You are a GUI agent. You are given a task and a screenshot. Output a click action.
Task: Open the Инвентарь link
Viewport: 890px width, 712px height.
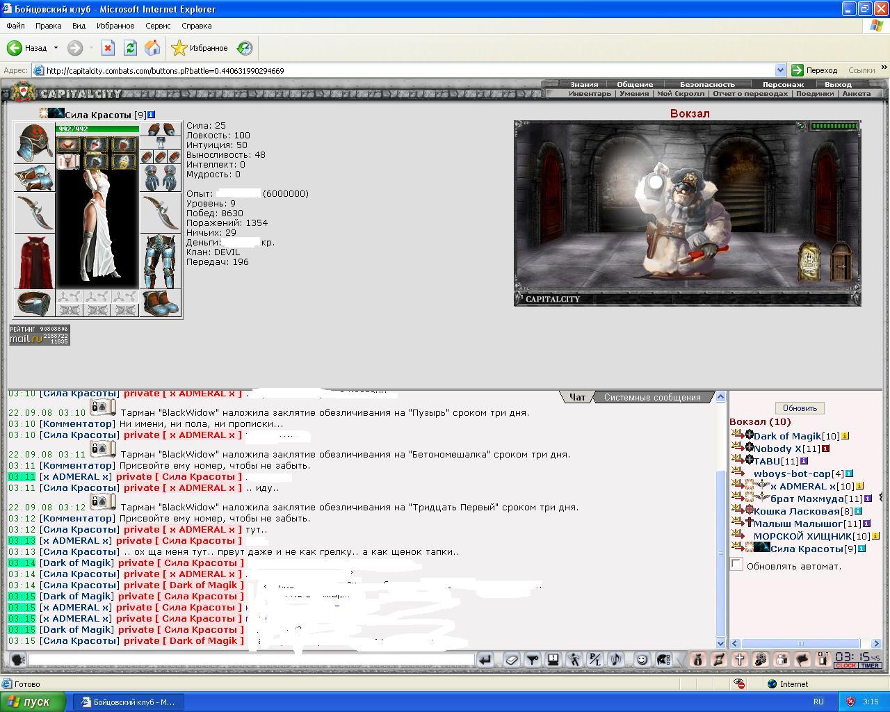tap(590, 94)
